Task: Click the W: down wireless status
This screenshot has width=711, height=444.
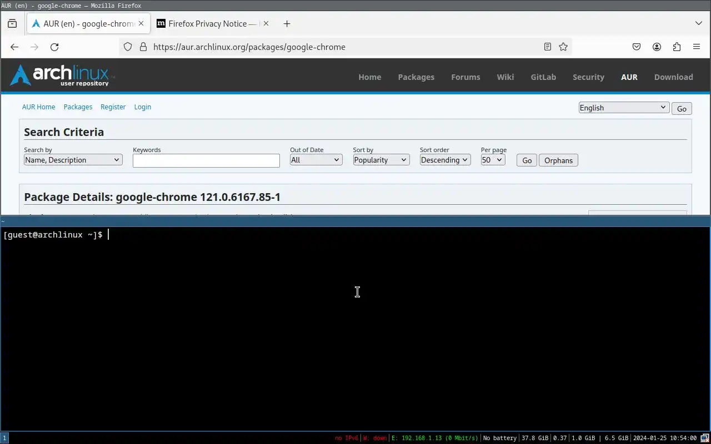Action: tap(375, 438)
